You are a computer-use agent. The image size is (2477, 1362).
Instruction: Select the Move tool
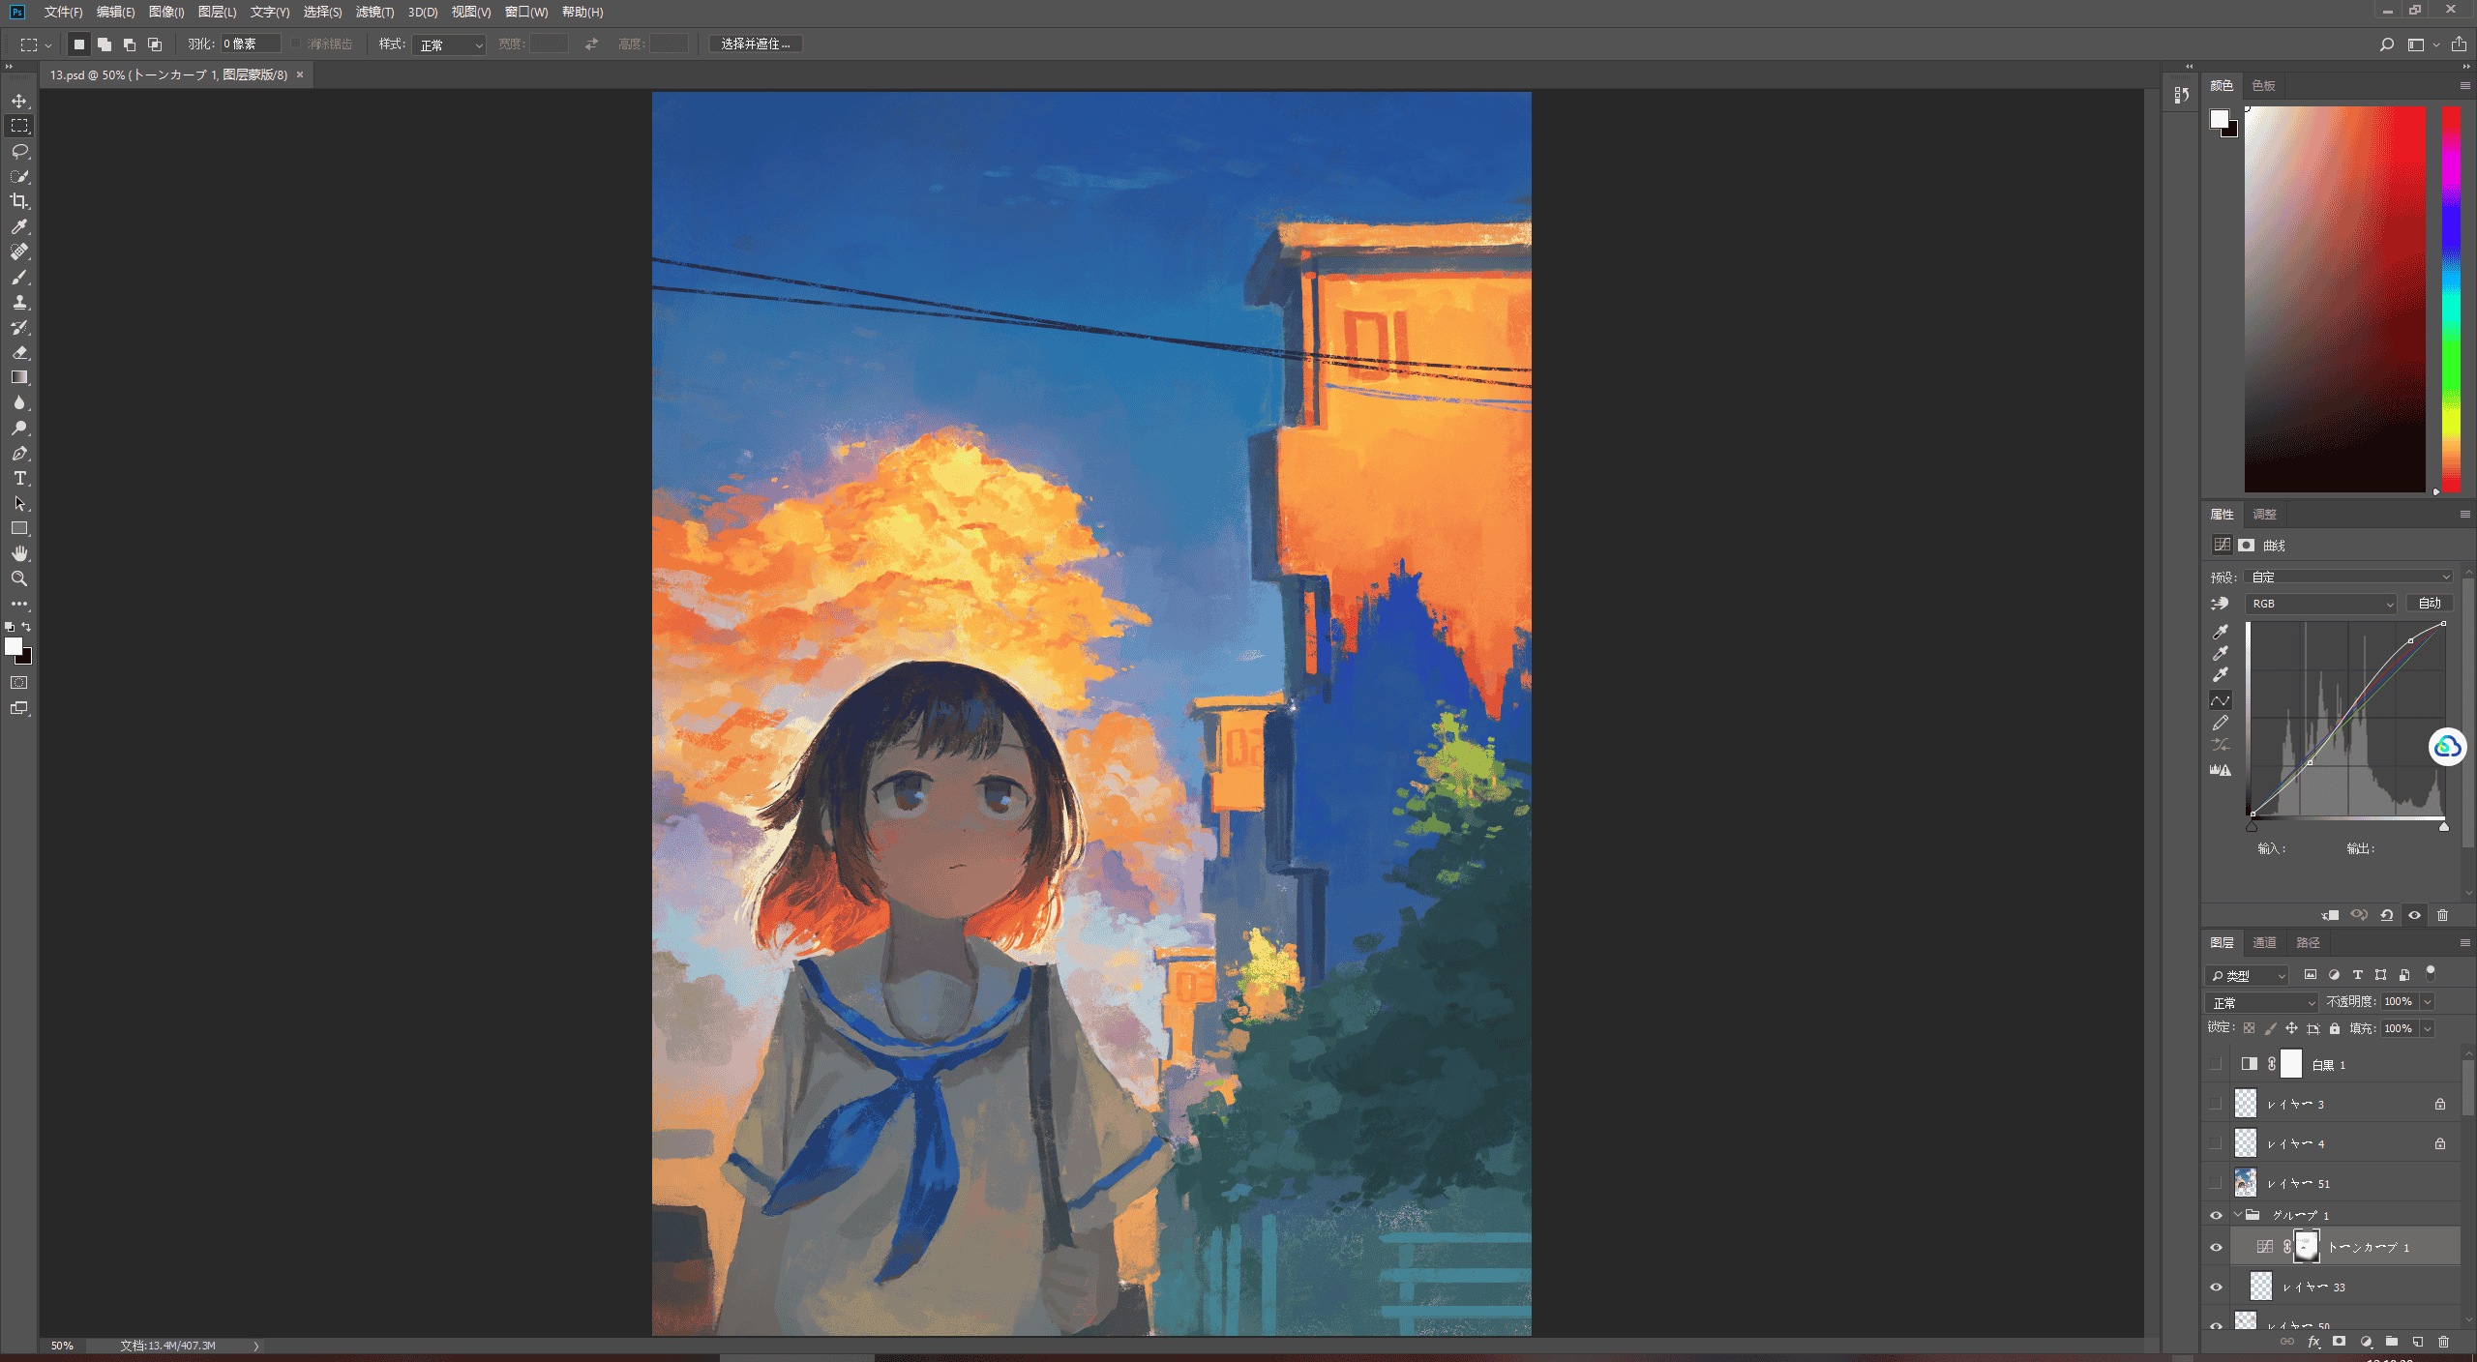click(x=19, y=101)
